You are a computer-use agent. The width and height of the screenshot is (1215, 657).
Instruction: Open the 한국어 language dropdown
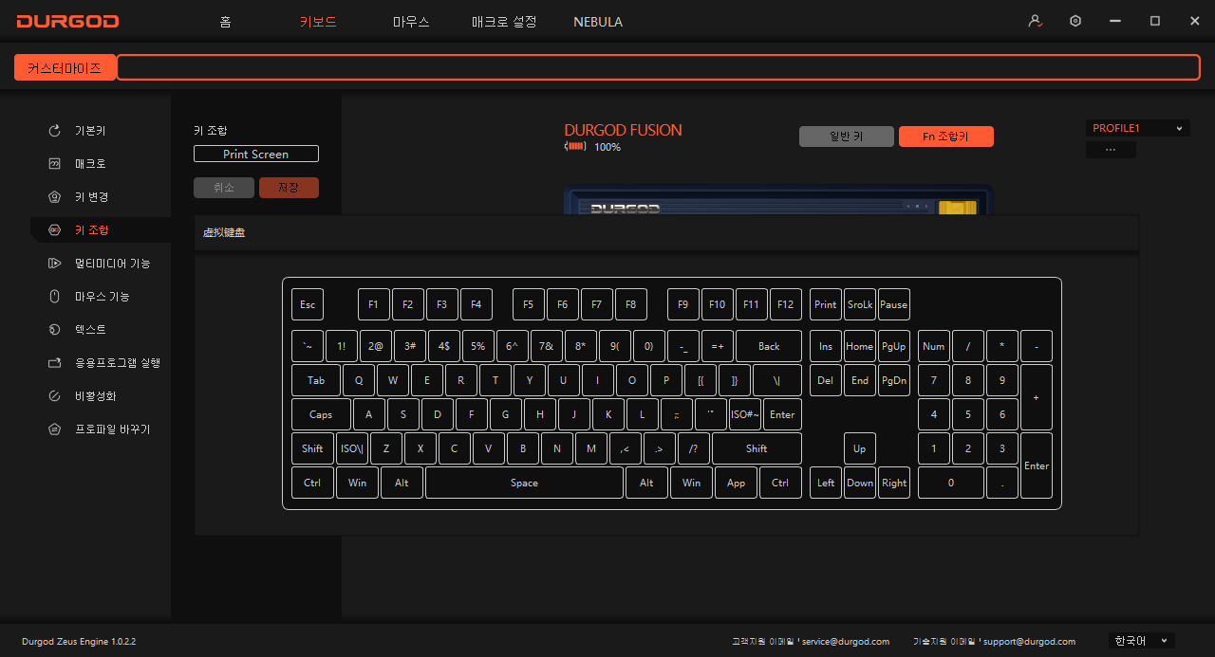coord(1141,641)
